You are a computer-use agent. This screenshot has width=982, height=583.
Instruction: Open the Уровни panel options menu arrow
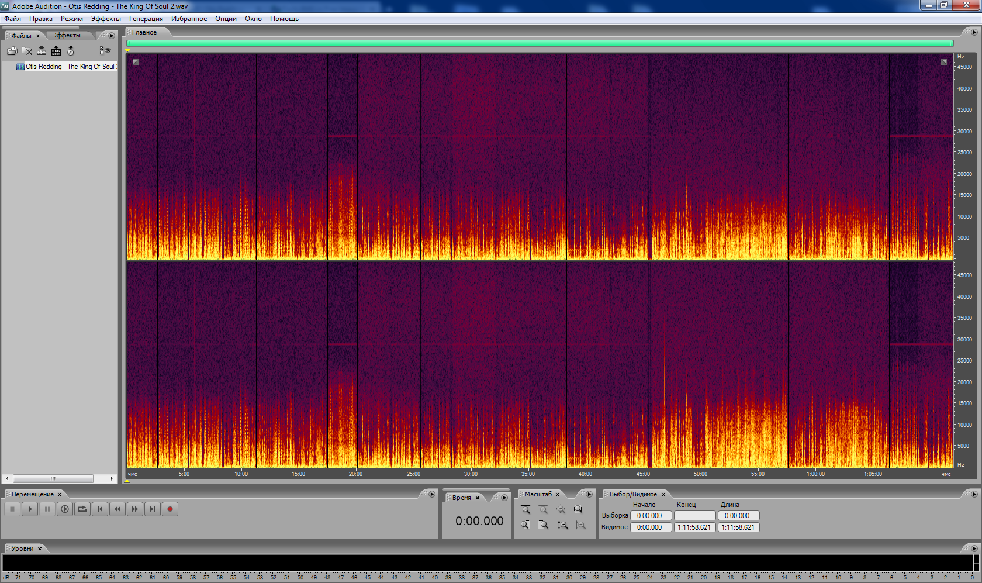tap(974, 548)
